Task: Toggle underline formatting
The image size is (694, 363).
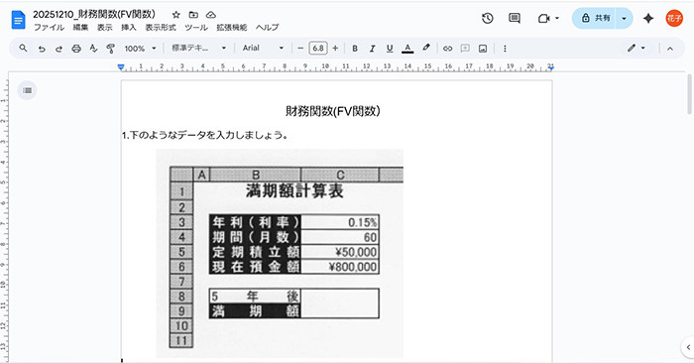Action: click(390, 49)
